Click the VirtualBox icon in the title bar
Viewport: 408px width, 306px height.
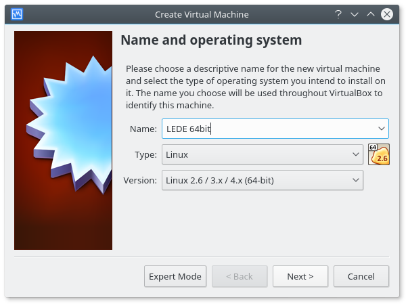pyautogui.click(x=17, y=14)
